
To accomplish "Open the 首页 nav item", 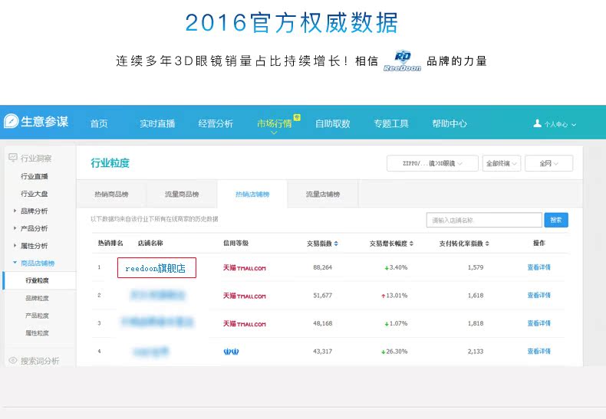I will click(99, 123).
